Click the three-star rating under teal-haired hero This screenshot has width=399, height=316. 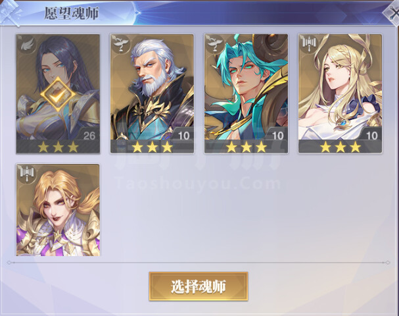246,147
